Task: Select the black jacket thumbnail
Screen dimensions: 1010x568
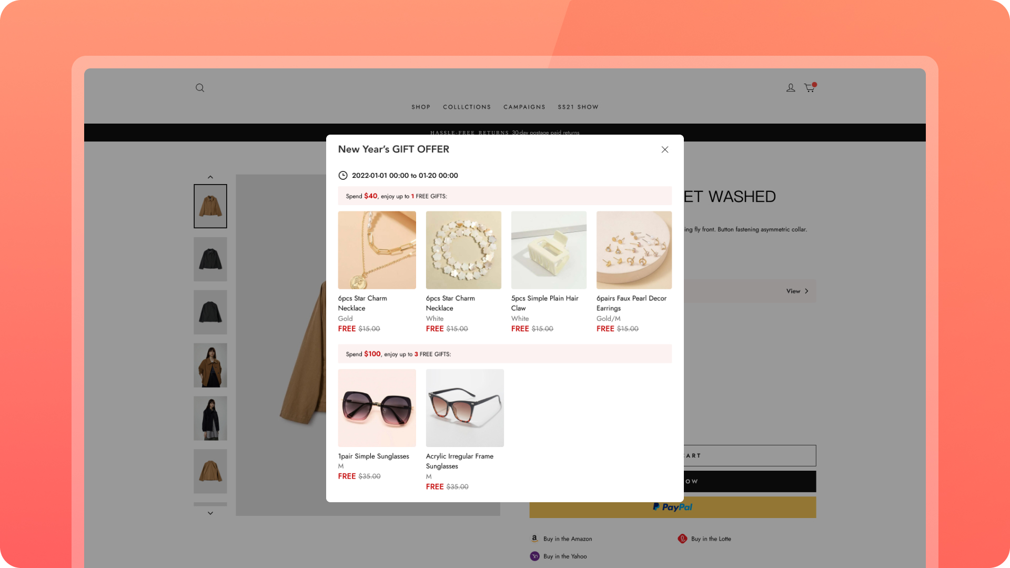Action: tap(210, 259)
